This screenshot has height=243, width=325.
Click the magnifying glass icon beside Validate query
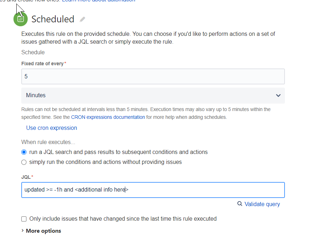pos(240,204)
